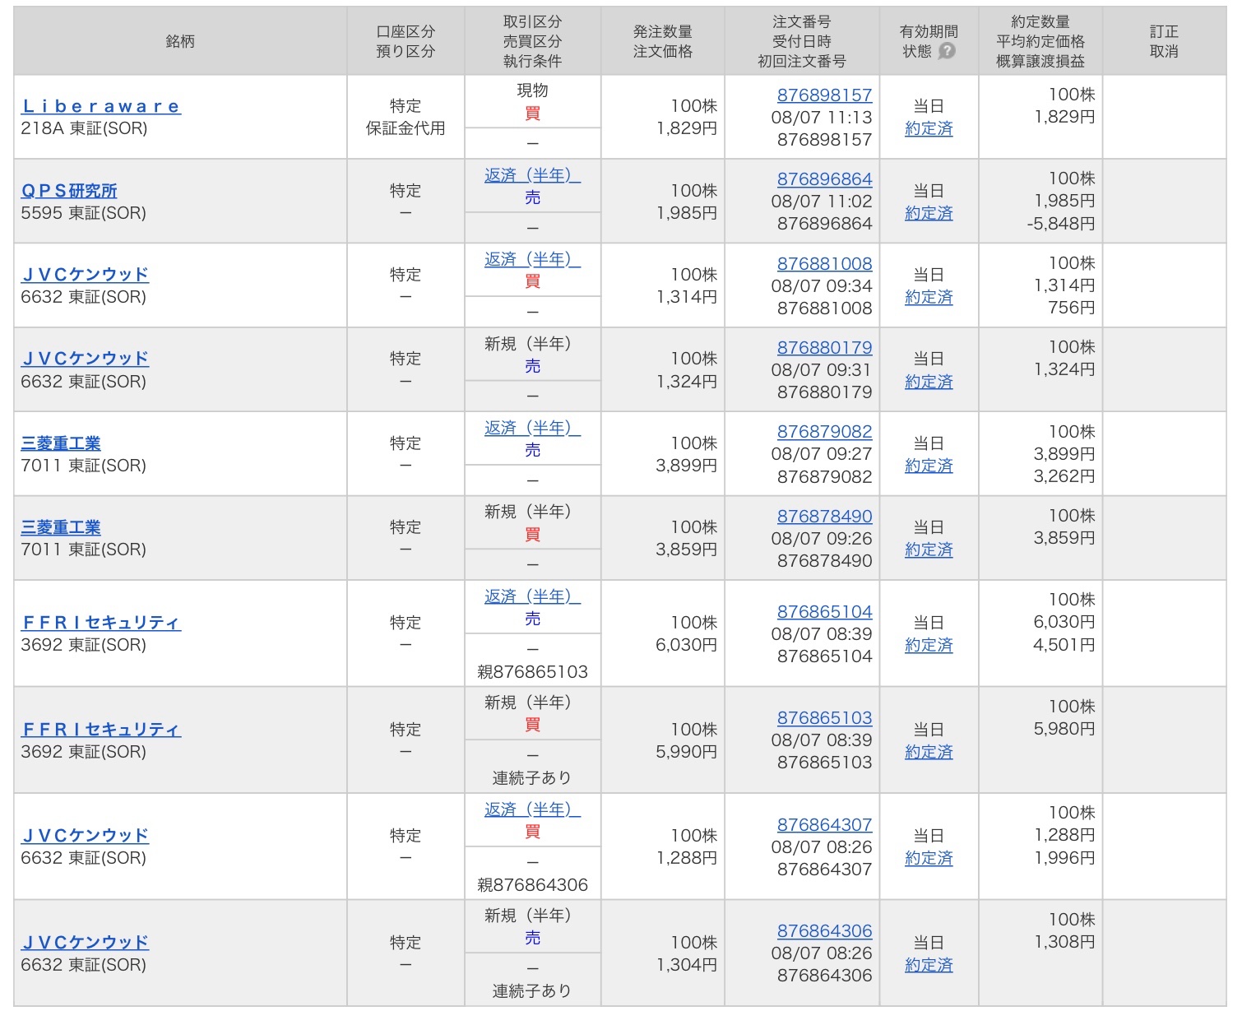
Task: Click 約定済 for the bottom JVCケンウッド order
Action: (x=929, y=964)
